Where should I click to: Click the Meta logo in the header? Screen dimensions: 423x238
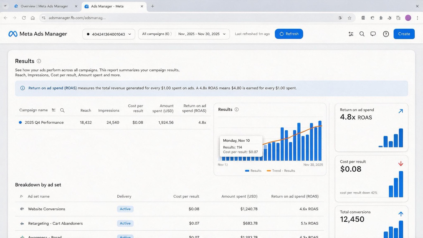(13, 34)
